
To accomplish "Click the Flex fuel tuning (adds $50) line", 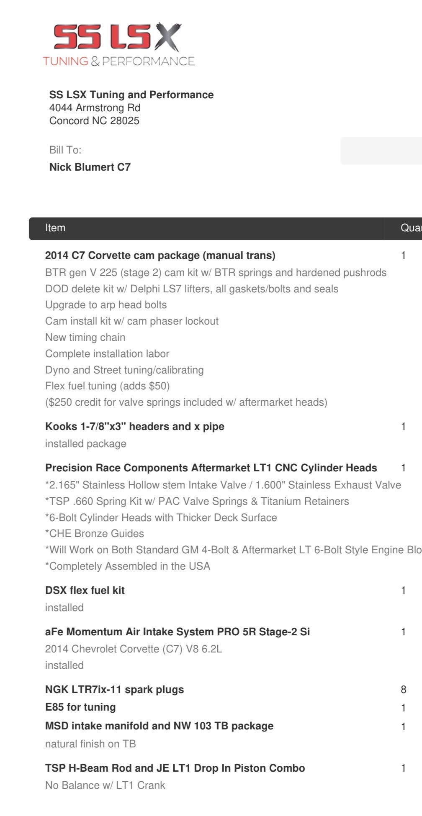I will click(x=108, y=386).
